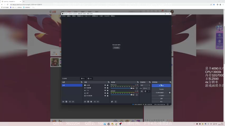Toggle lock on display capture source

(108, 96)
